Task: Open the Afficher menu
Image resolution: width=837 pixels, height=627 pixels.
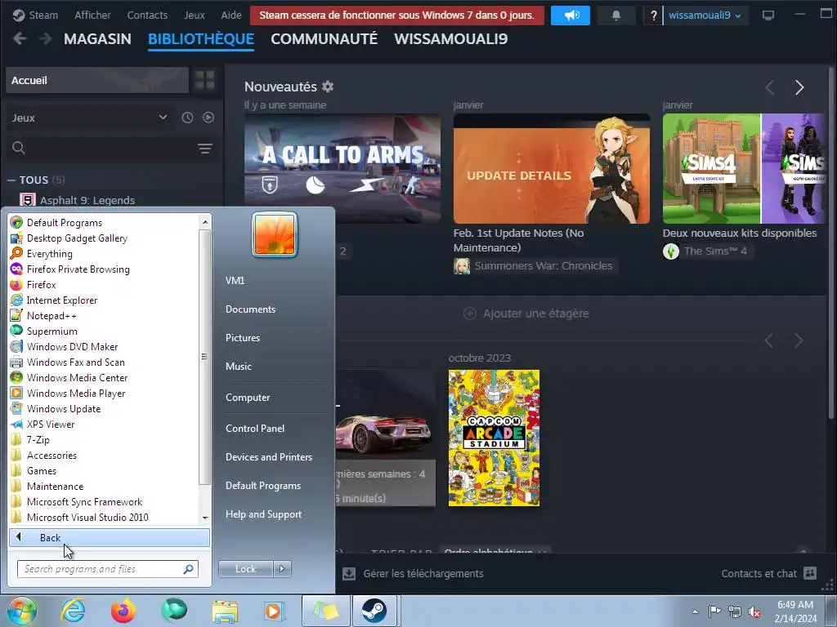Action: [92, 16]
